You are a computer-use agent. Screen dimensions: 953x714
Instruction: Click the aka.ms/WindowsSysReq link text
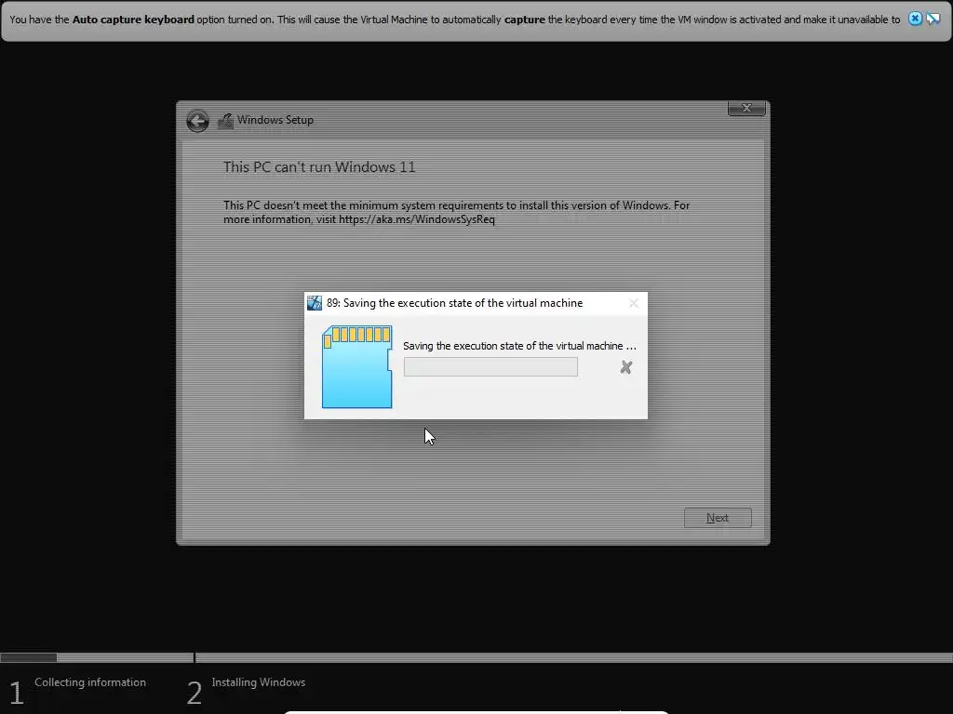point(417,219)
